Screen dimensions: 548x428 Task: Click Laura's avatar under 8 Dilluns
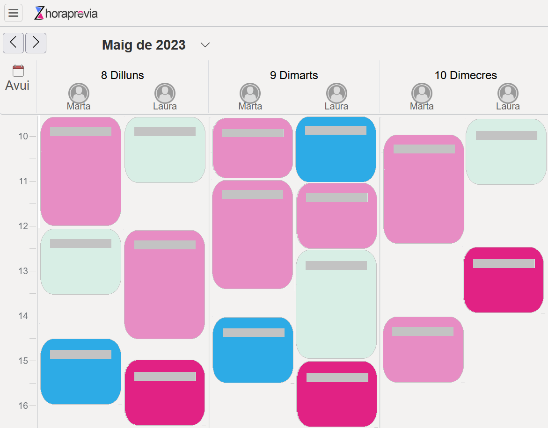[x=165, y=93]
